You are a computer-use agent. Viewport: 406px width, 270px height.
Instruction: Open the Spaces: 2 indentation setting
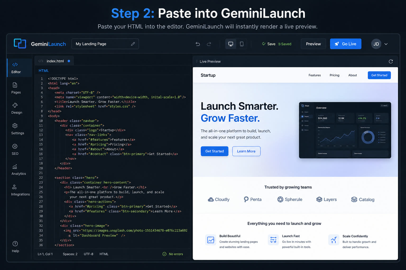(x=70, y=254)
